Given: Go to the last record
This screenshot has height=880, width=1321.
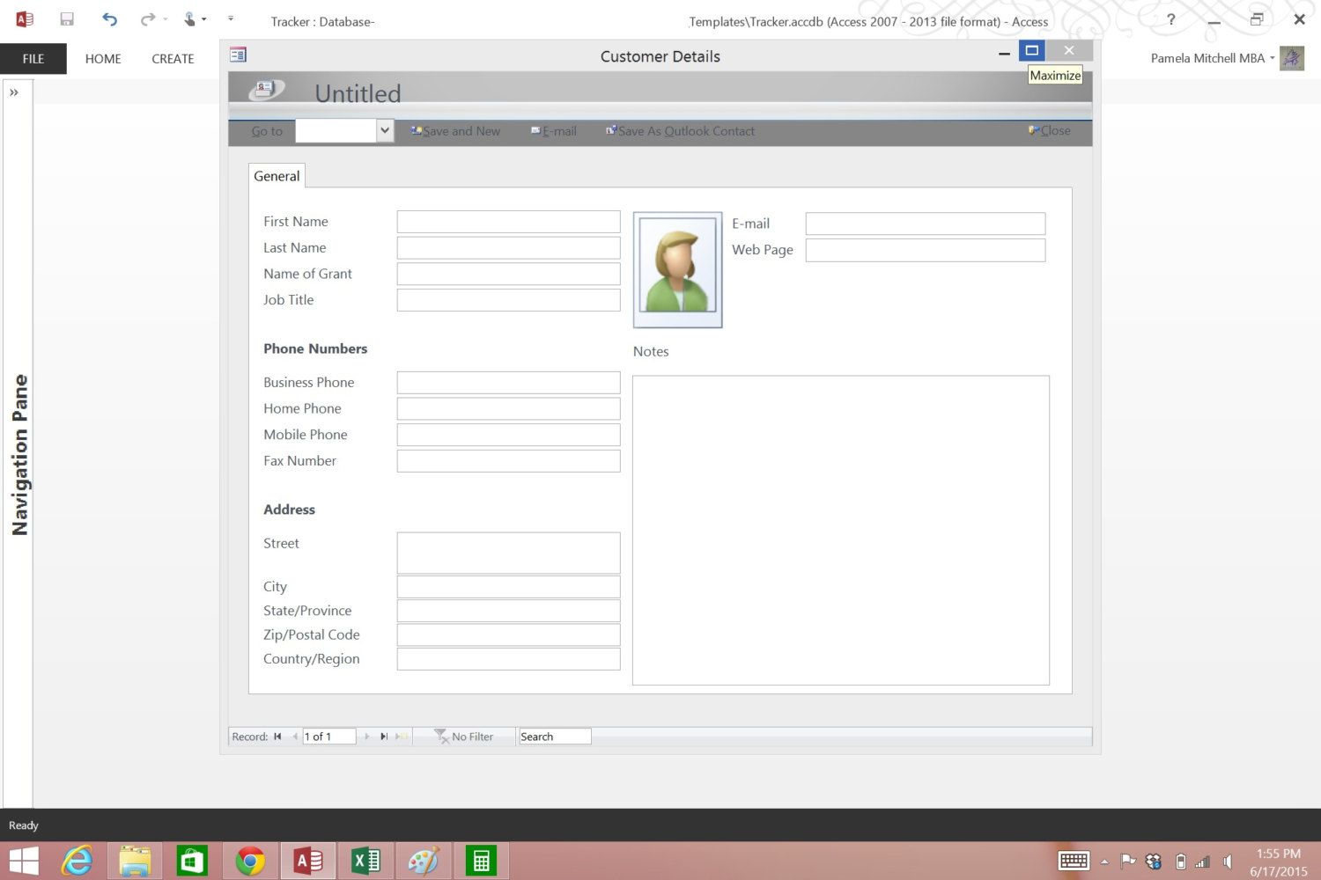Looking at the screenshot, I should 384,737.
